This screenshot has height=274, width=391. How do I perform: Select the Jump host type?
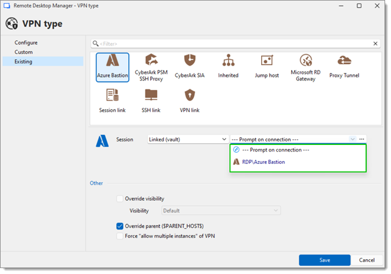pyautogui.click(x=267, y=66)
